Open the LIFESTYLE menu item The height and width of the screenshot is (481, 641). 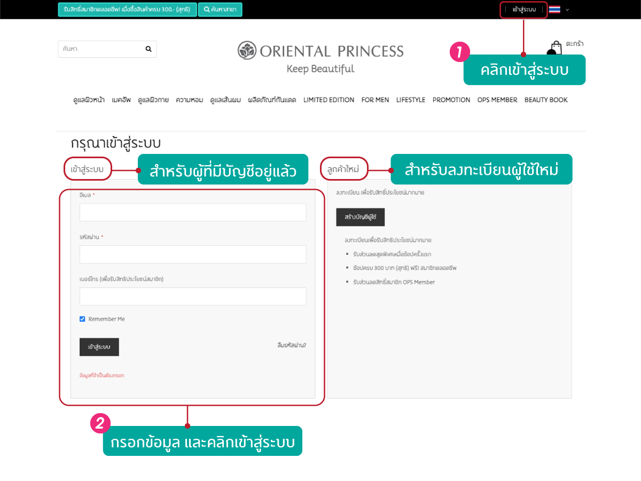click(x=411, y=100)
